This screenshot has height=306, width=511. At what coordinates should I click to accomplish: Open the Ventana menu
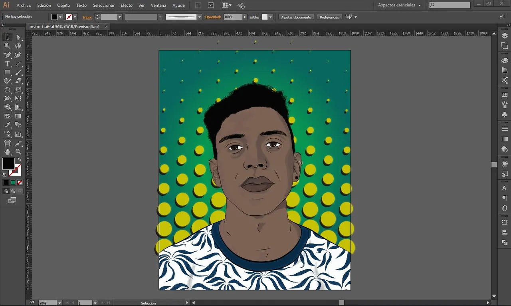coord(158,5)
